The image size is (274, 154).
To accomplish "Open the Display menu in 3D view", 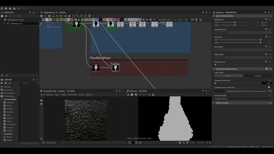I will pos(81,95).
